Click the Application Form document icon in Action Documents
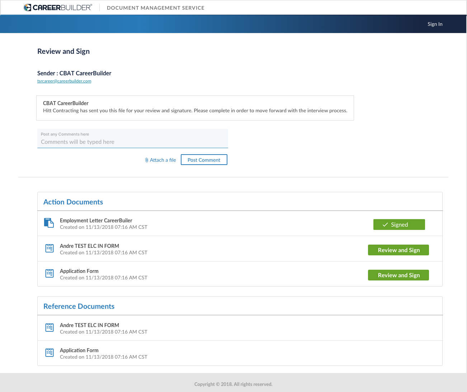Screen dimensions: 467x392 (x=49, y=273)
